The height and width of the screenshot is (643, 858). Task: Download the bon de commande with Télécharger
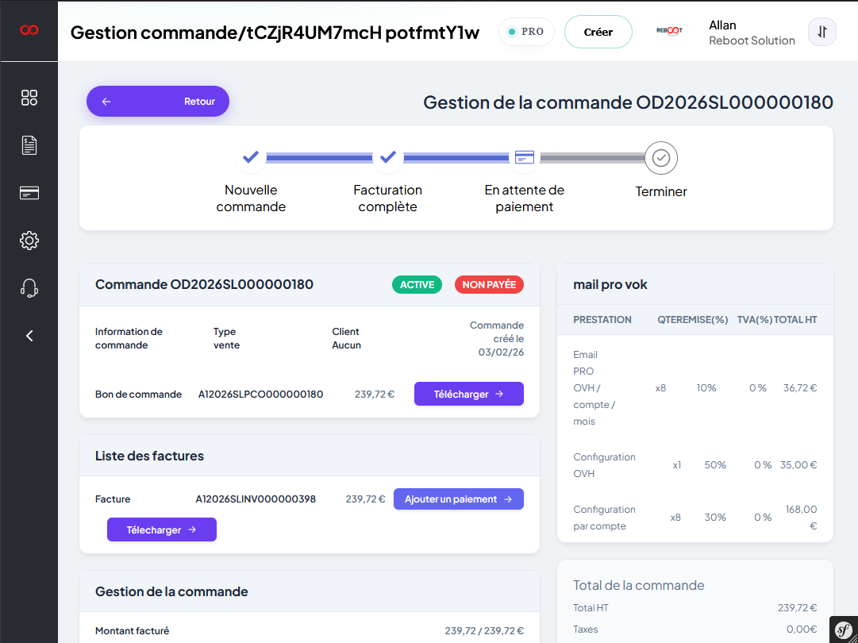click(x=468, y=394)
